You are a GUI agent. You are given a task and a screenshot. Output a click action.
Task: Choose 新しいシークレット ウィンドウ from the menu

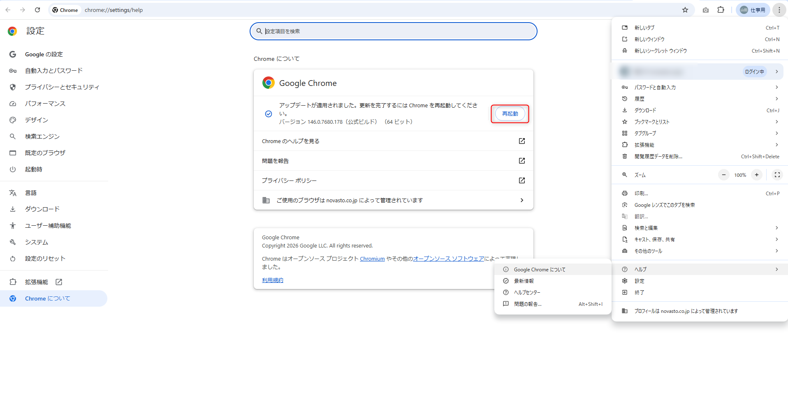click(700, 51)
